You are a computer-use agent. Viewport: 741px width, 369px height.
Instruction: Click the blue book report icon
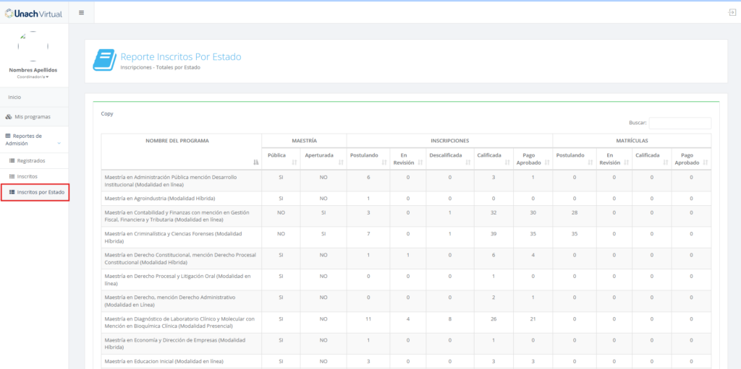coord(104,61)
